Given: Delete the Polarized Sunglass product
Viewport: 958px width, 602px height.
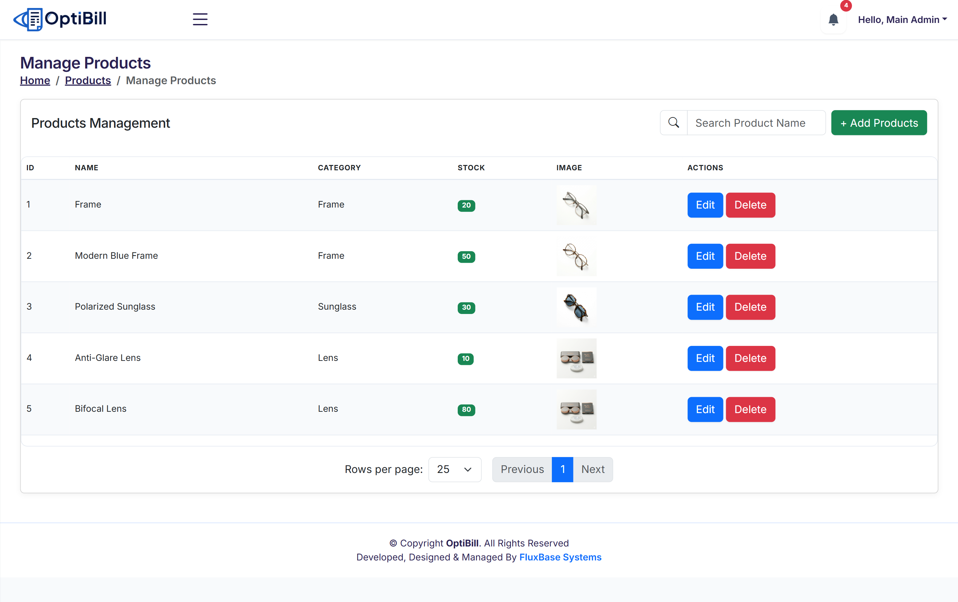Looking at the screenshot, I should click(750, 307).
